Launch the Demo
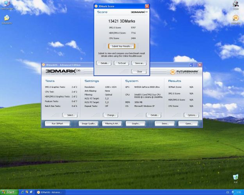 tap(165, 124)
